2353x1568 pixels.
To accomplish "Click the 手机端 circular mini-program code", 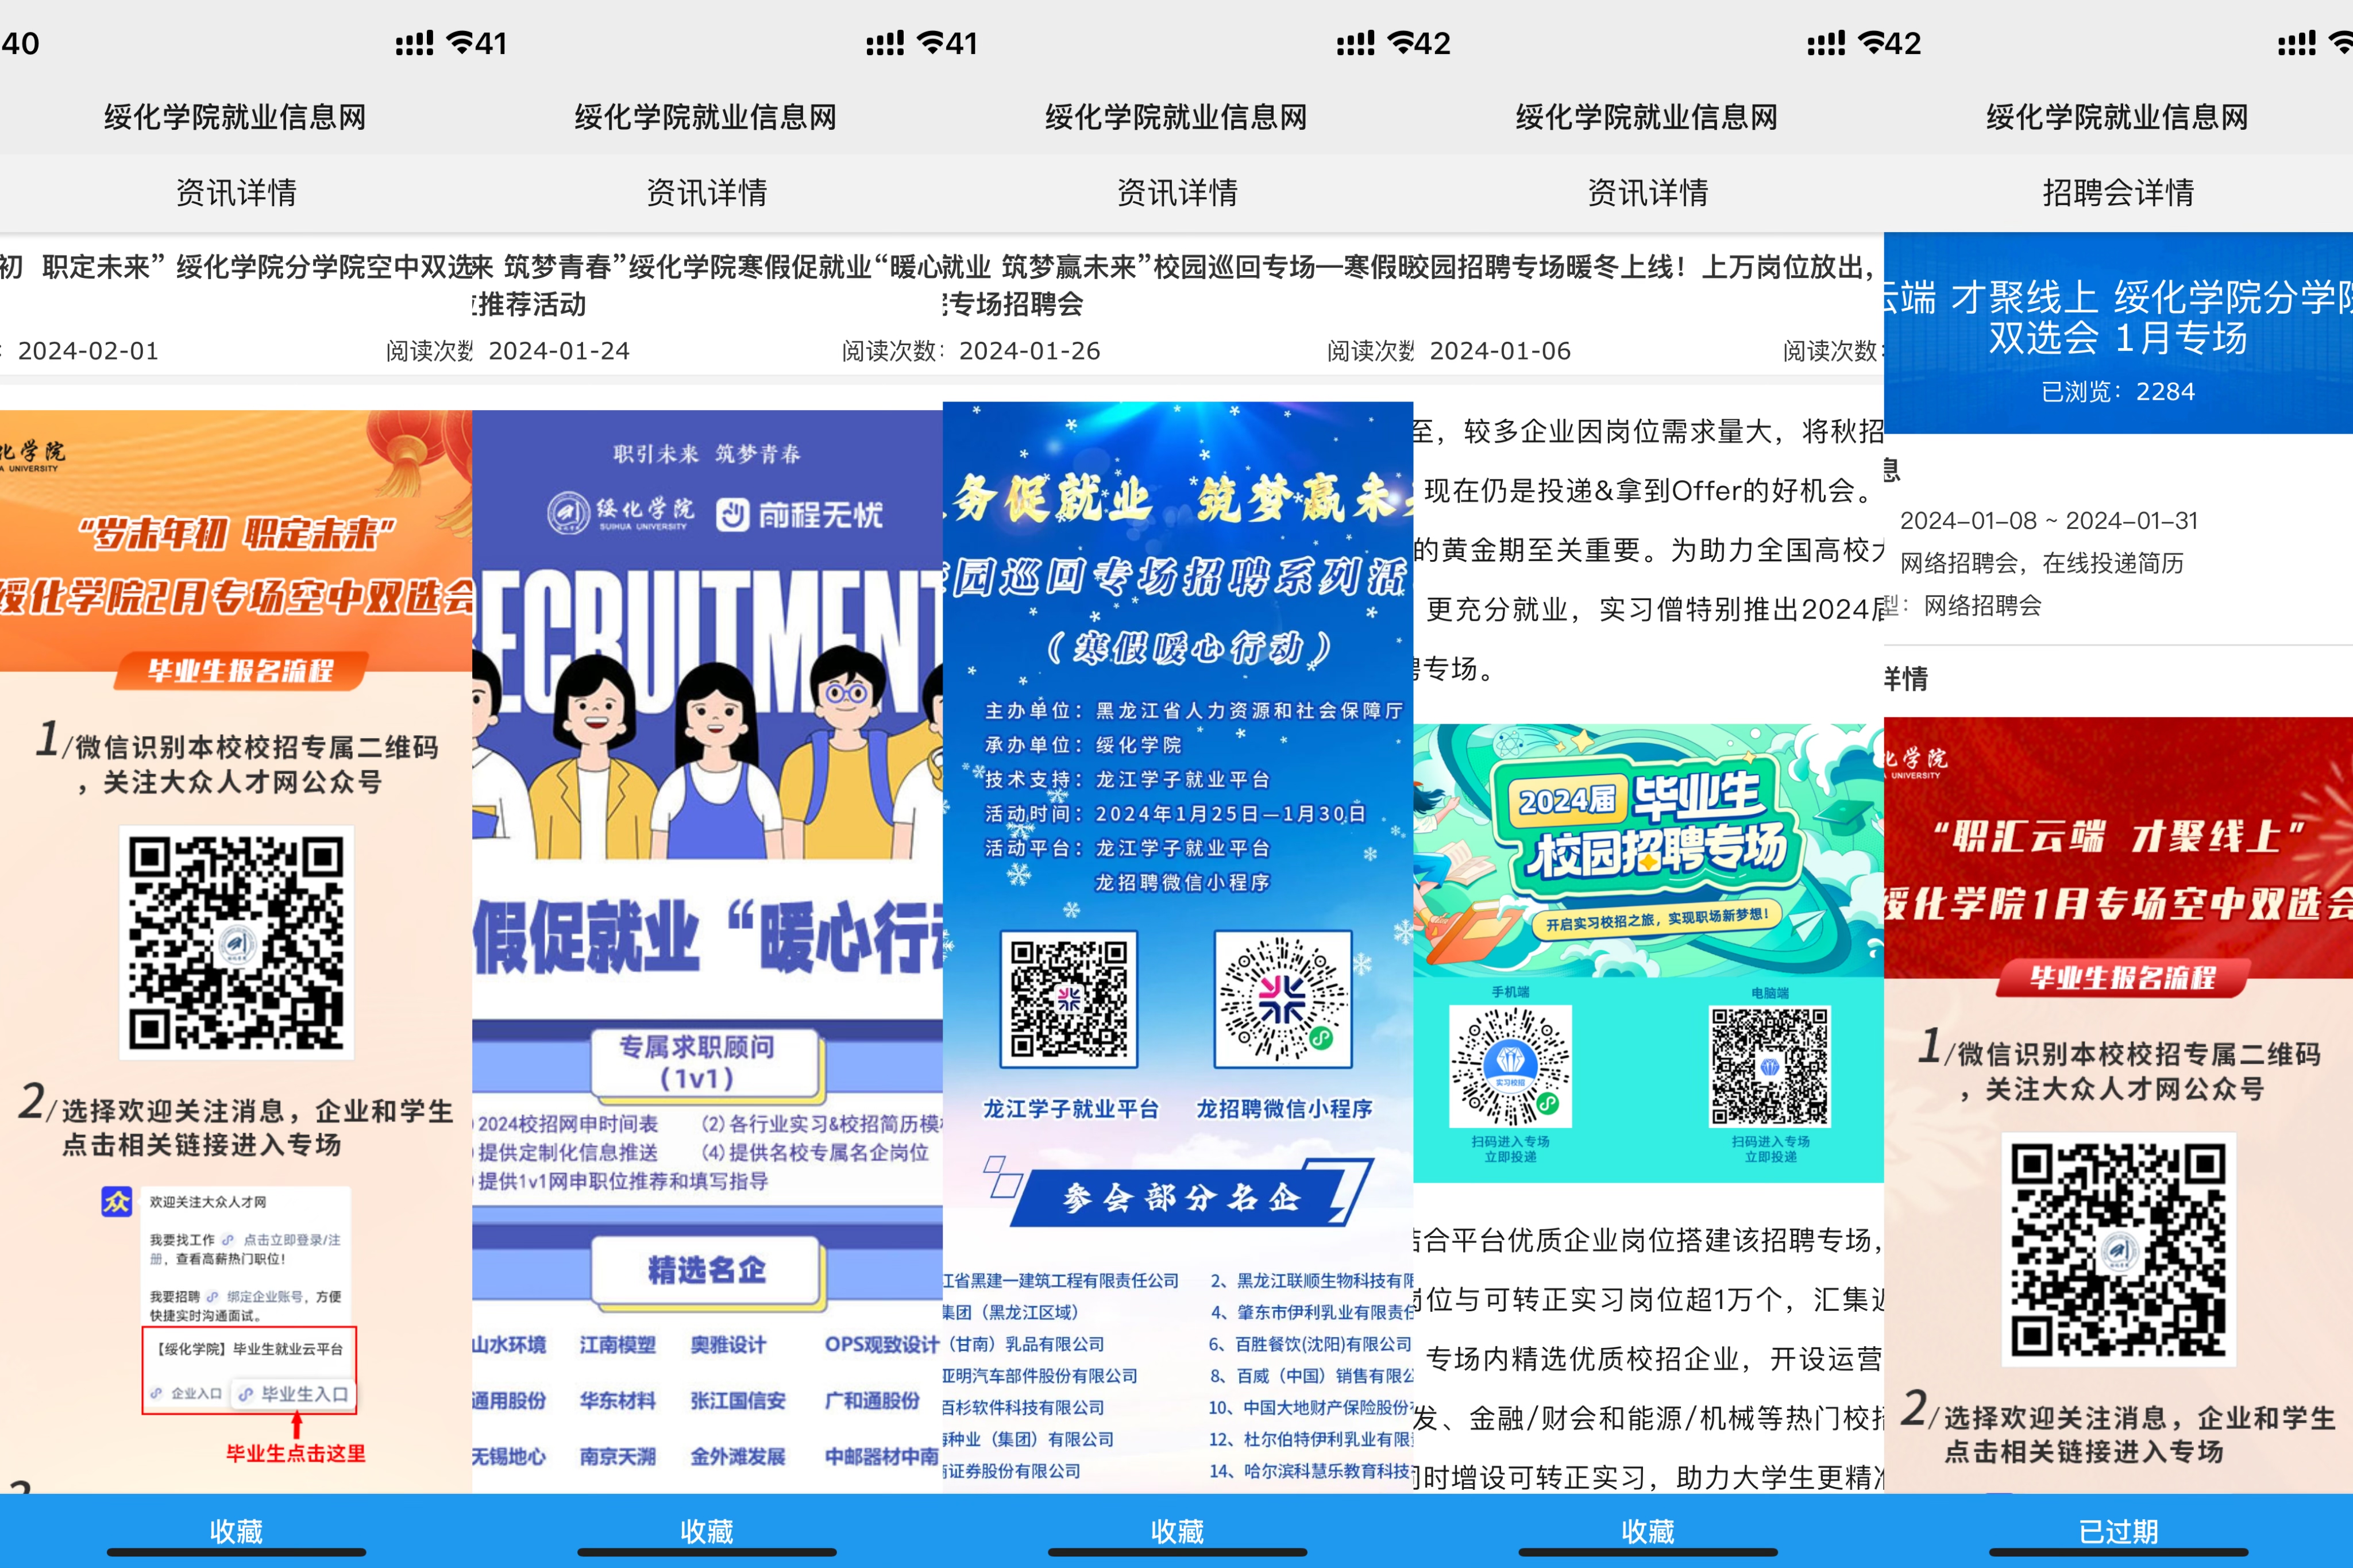I will [1510, 1067].
